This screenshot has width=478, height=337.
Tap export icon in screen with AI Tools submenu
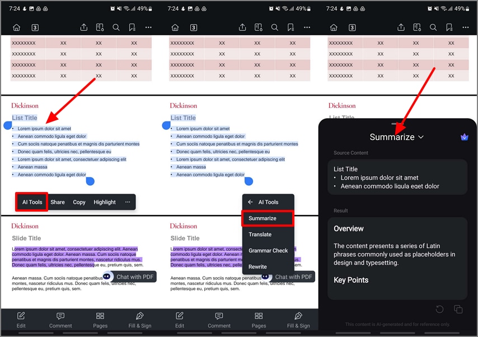(242, 27)
